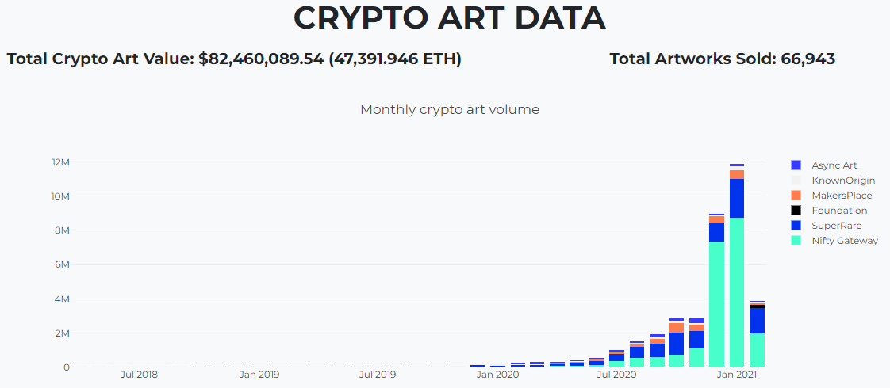Viewport: 890px width, 388px height.
Task: Click the 12M y-axis tick label
Action: (61, 162)
